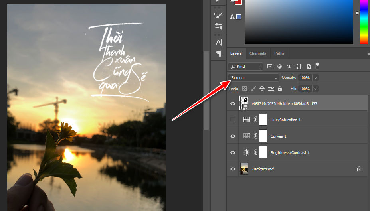The height and width of the screenshot is (211, 370).
Task: Switch to the Layers tab
Action: (x=236, y=53)
